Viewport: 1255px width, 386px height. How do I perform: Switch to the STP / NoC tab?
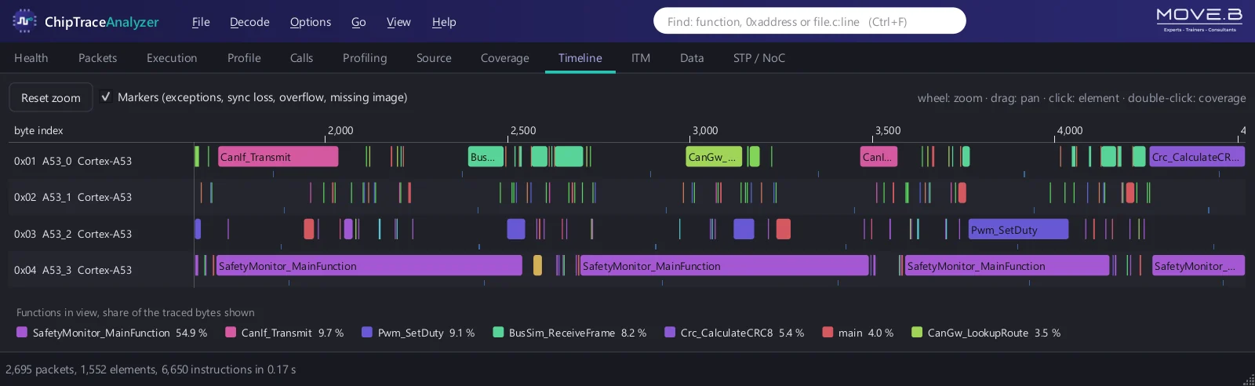click(759, 58)
